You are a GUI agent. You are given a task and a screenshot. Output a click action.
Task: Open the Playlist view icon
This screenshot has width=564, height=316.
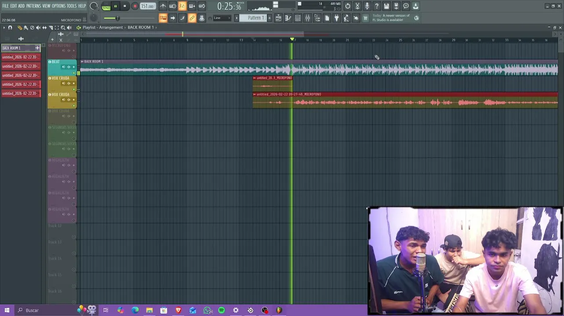pos(278,18)
